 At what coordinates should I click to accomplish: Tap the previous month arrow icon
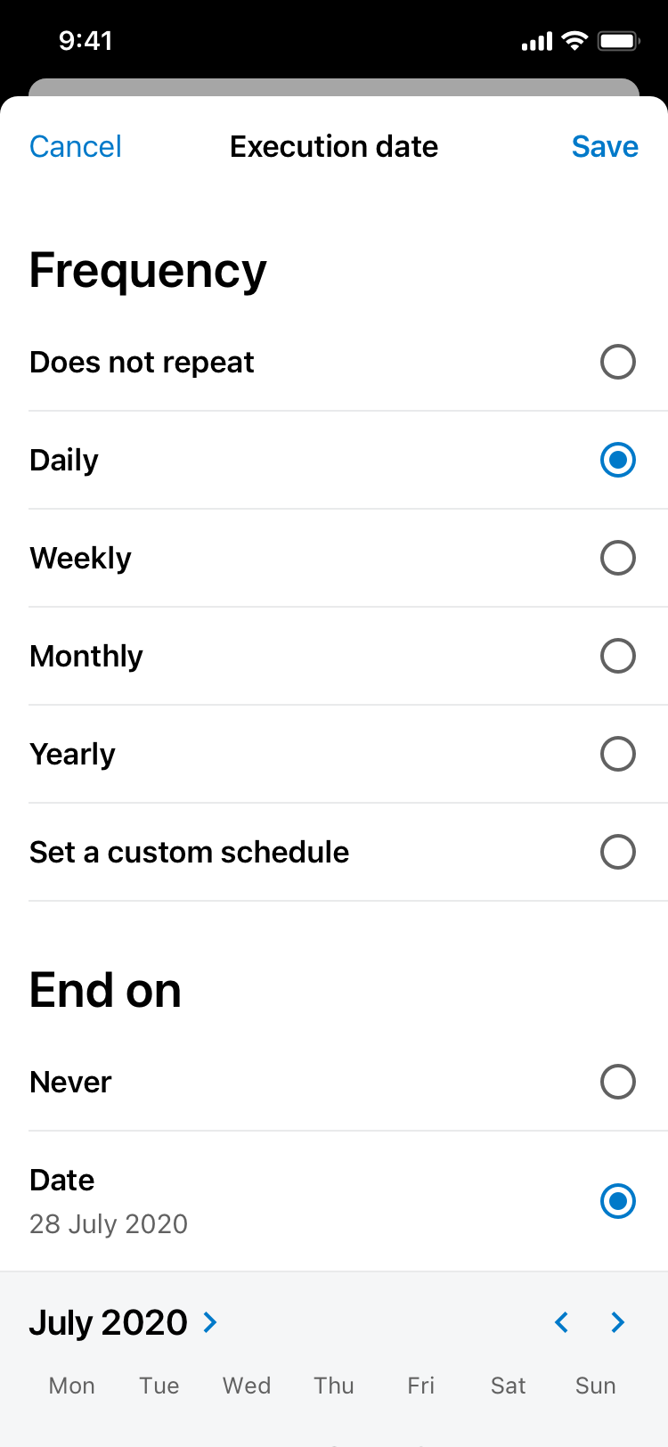tap(561, 1322)
